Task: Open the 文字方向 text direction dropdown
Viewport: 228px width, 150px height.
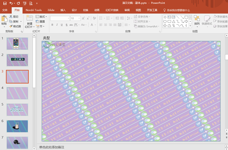Action: coord(142,17)
